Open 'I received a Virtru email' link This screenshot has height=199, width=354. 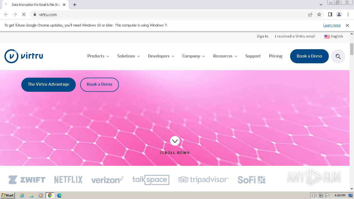point(295,36)
